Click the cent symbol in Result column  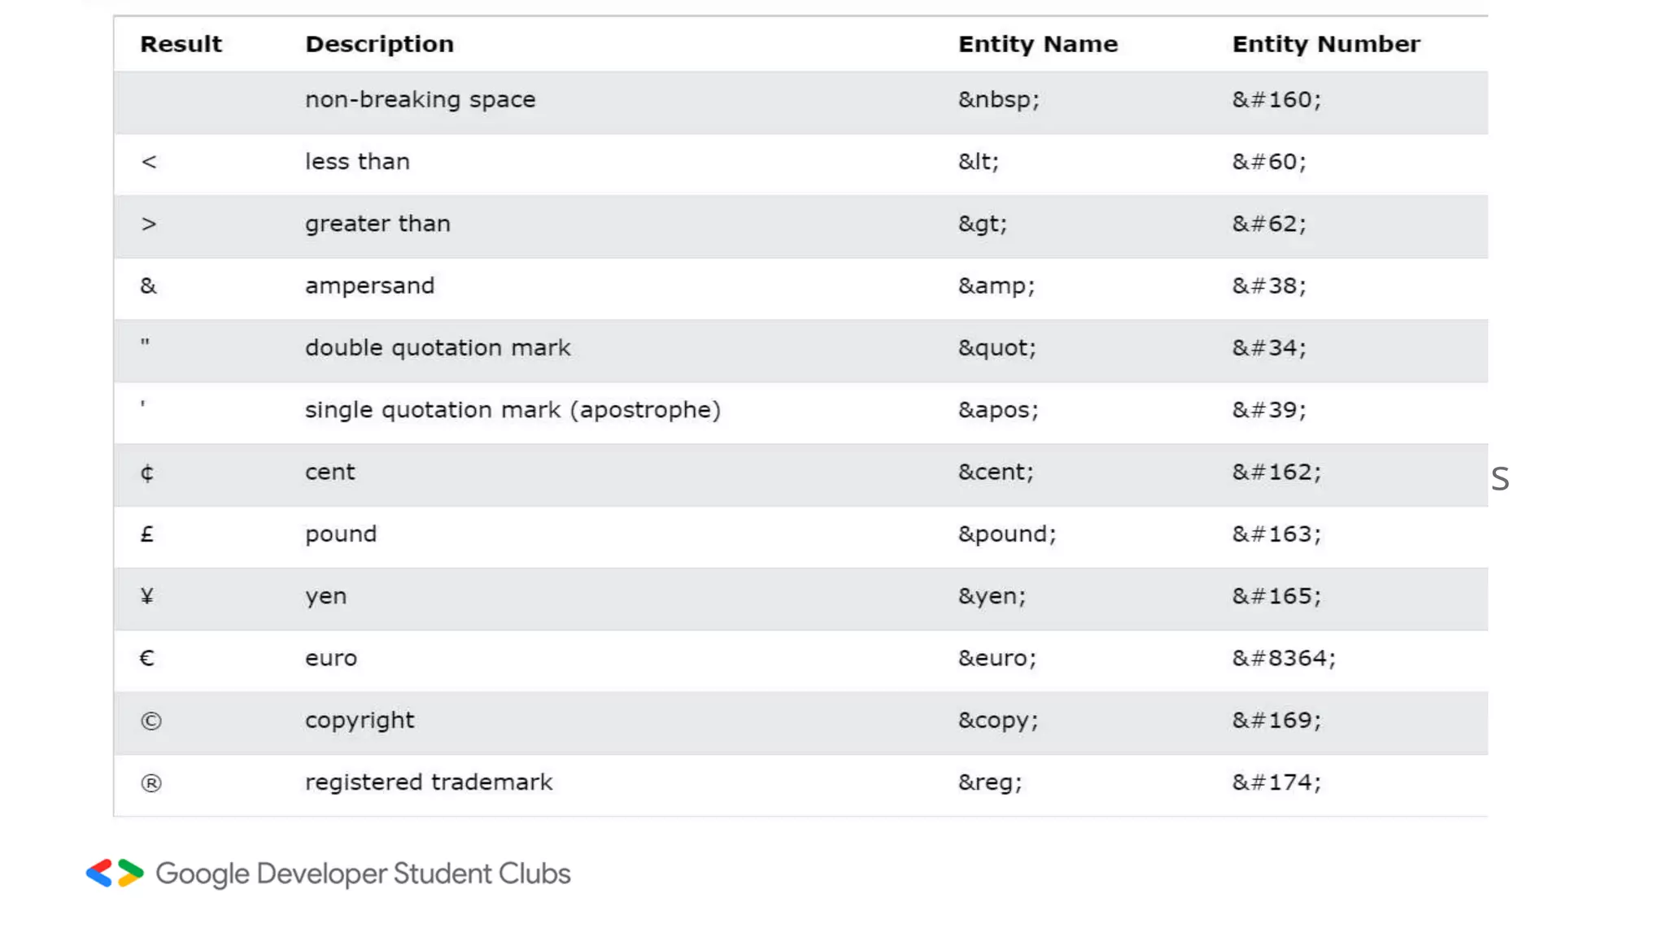(147, 473)
